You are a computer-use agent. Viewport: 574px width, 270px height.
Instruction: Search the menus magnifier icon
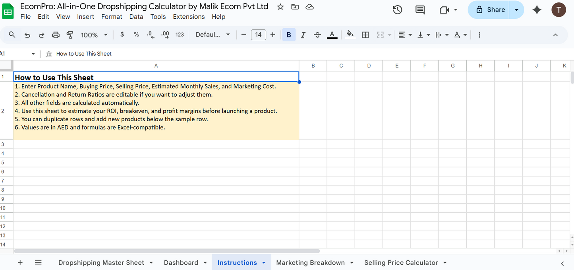(x=12, y=35)
